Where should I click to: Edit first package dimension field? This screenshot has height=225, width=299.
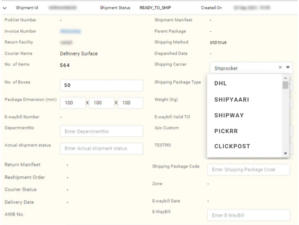pyautogui.click(x=73, y=103)
